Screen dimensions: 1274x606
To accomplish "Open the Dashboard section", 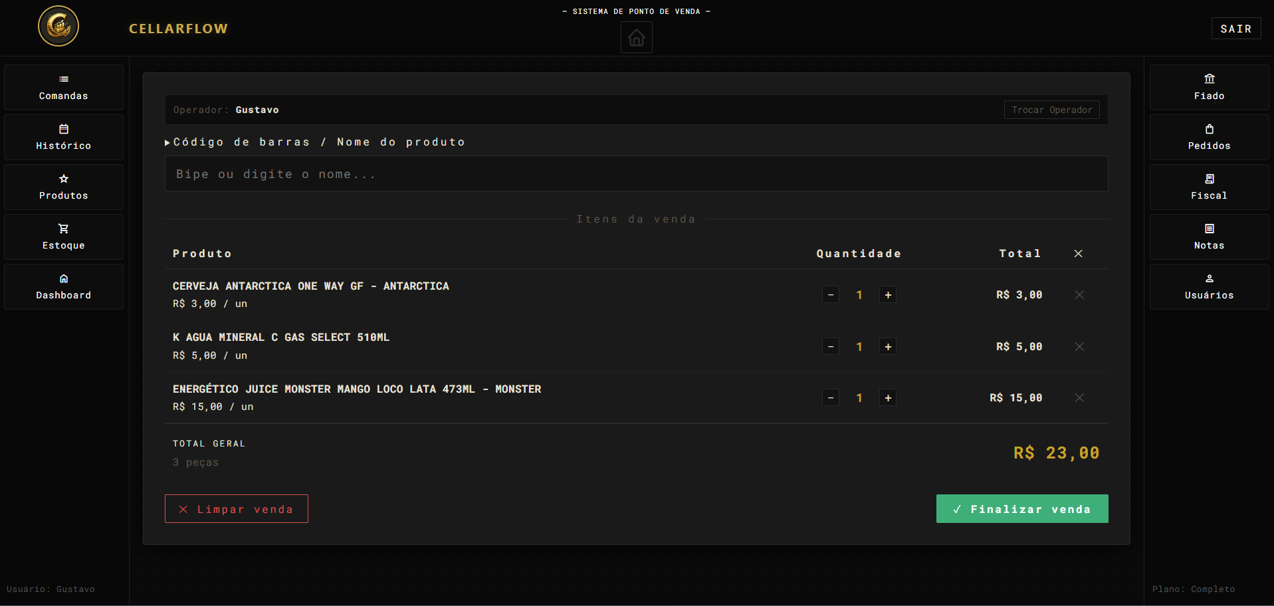I will tap(64, 286).
